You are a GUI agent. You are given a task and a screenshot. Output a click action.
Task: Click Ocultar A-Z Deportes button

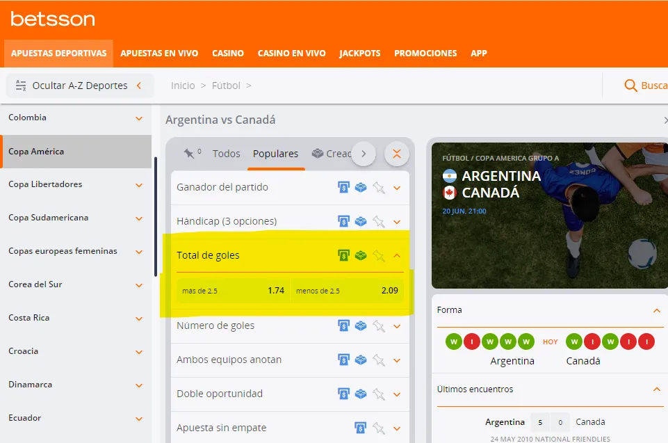coord(79,86)
